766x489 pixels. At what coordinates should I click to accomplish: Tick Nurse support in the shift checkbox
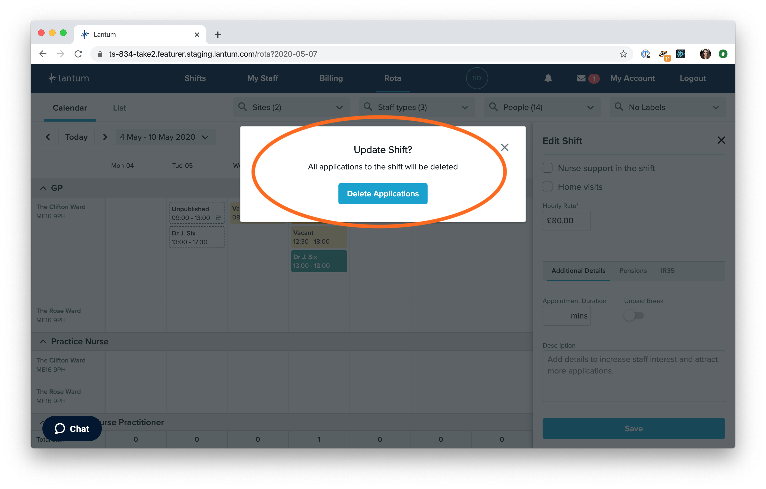pyautogui.click(x=547, y=168)
